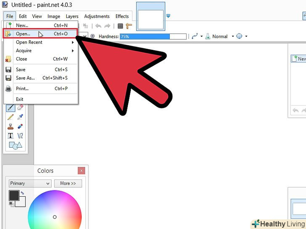This screenshot has width=306, height=229.
Task: Choose Save As... from File menu
Action: click(x=41, y=78)
